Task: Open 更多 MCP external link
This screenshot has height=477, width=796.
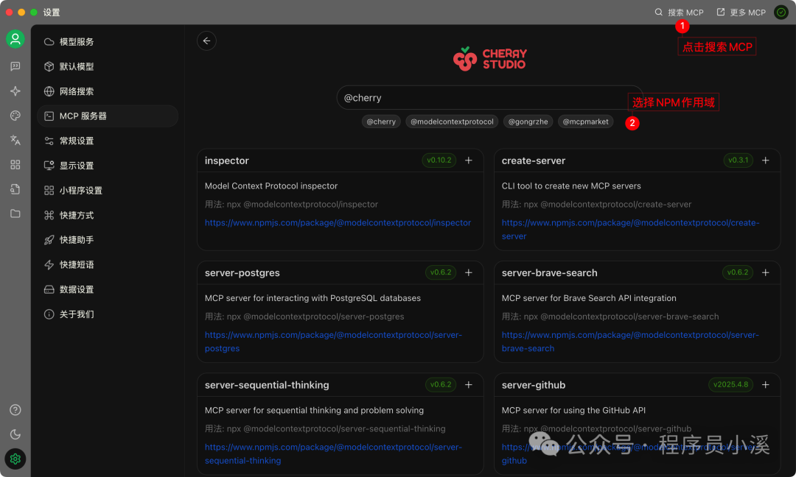Action: [x=741, y=13]
